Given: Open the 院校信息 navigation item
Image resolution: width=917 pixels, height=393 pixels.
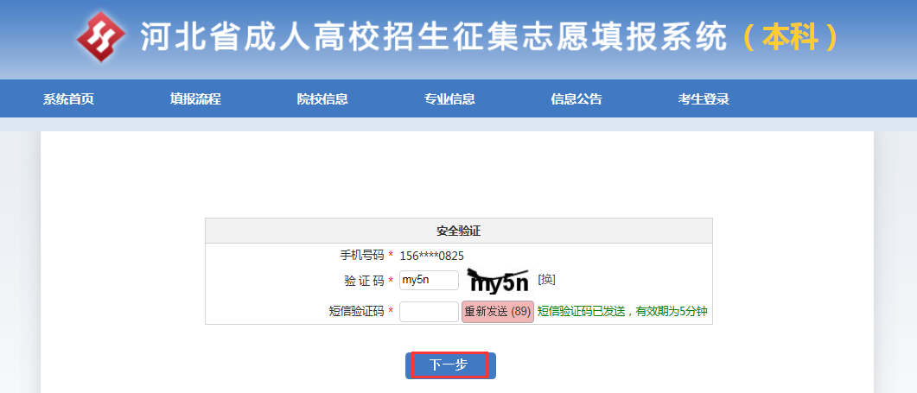Looking at the screenshot, I should point(322,99).
